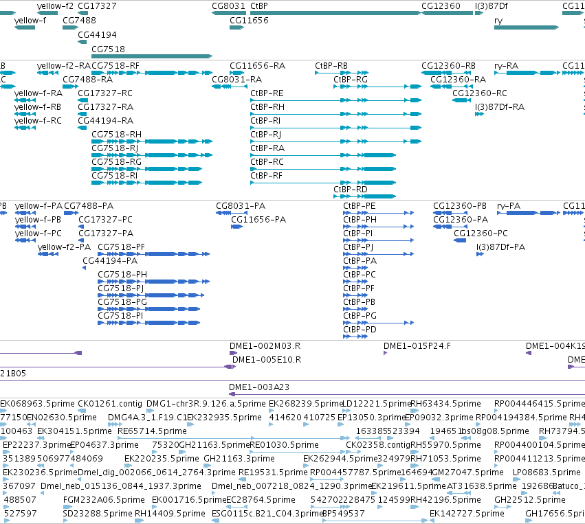Click protein CG7518-PJ
Viewport: 585px width, 524px height.
click(x=120, y=288)
